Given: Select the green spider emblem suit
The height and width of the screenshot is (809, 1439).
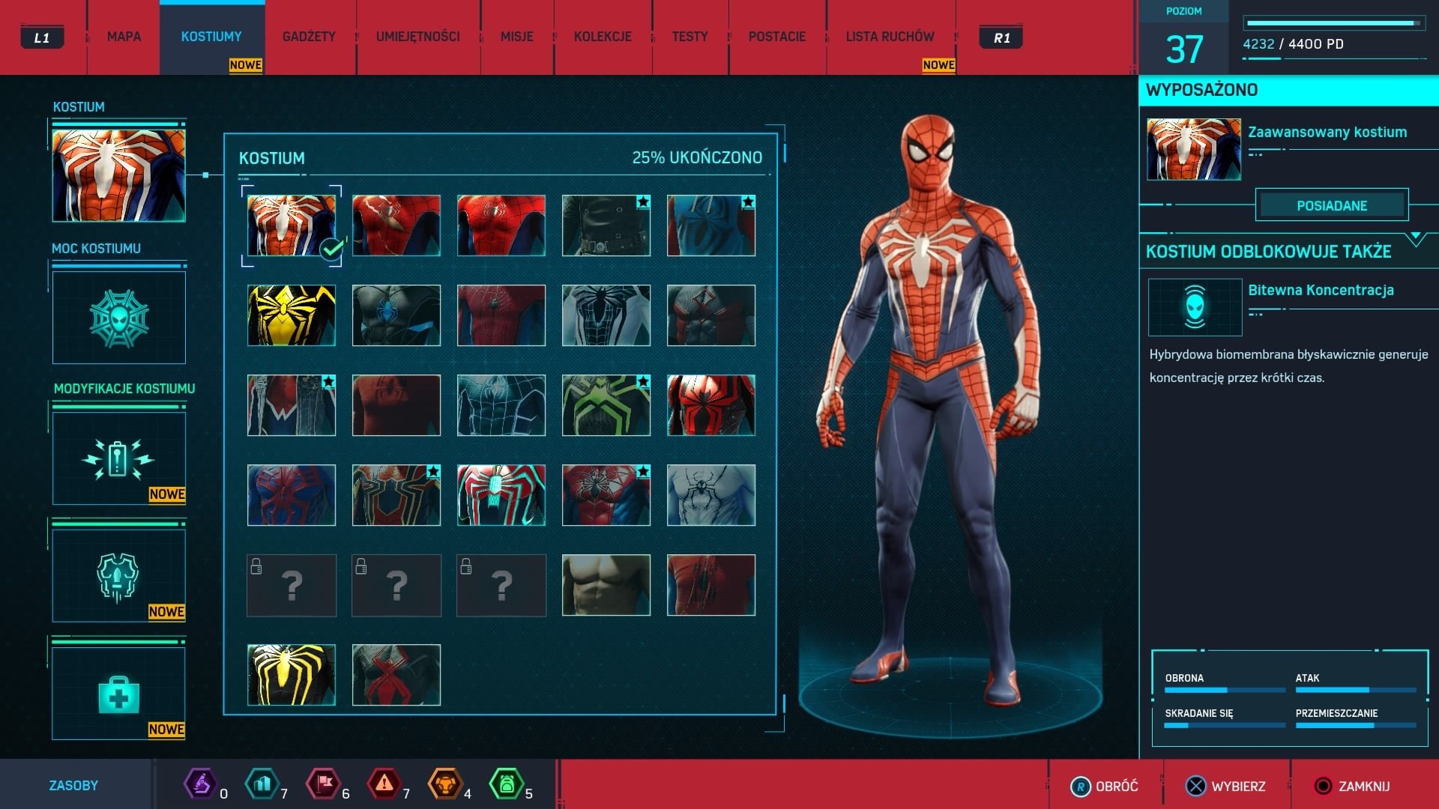Looking at the screenshot, I should [606, 405].
